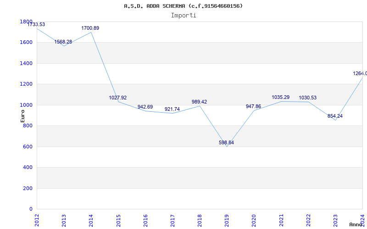The image size is (367, 229).
Task: Select the 1568.28 data label
Action: point(63,42)
